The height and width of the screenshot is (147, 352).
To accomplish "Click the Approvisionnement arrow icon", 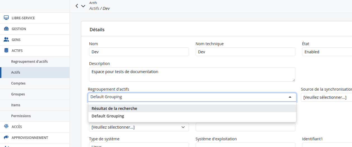I will coord(6,138).
